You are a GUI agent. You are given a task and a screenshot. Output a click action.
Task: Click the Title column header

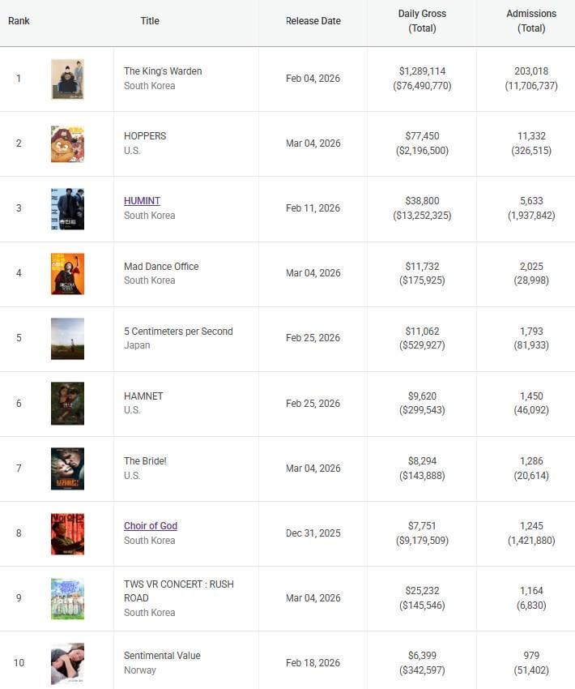[150, 21]
